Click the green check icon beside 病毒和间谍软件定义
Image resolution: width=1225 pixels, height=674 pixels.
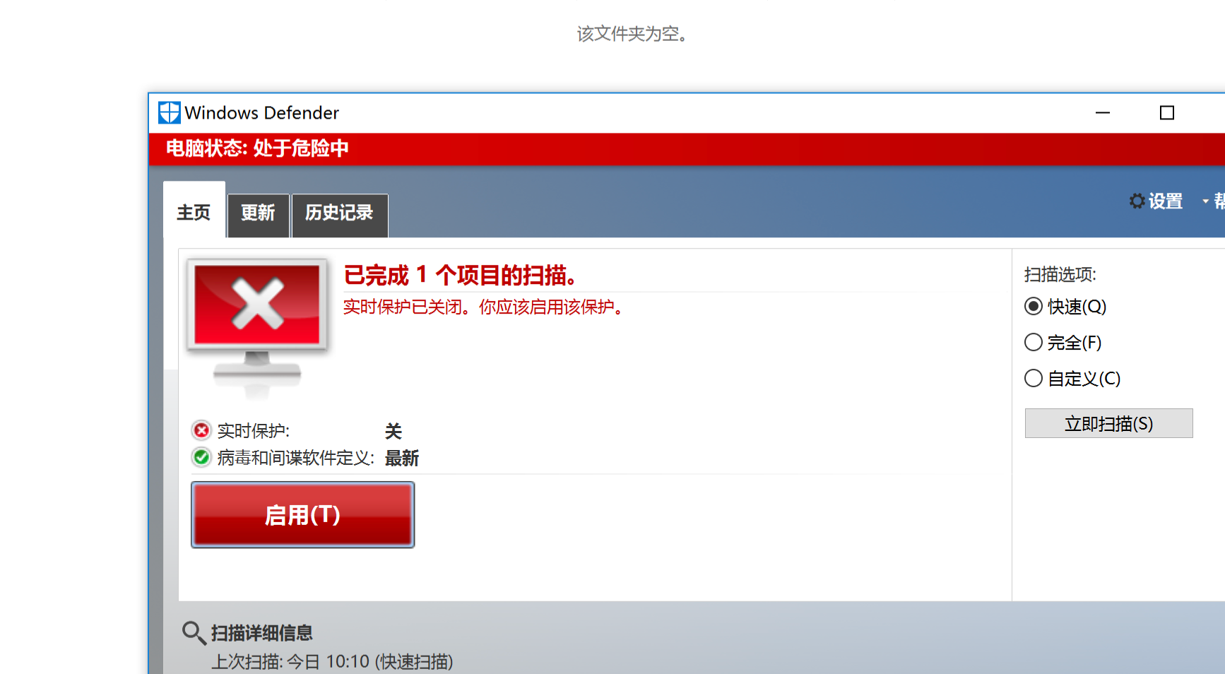pos(201,457)
